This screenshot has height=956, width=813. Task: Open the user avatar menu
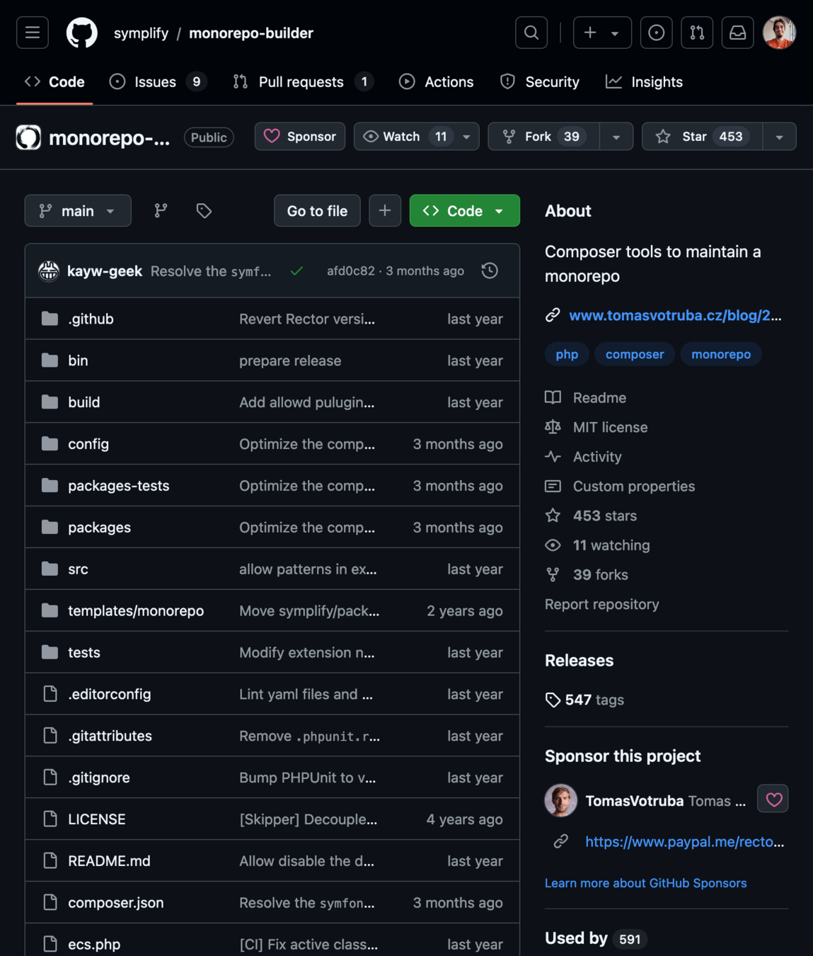pos(779,33)
